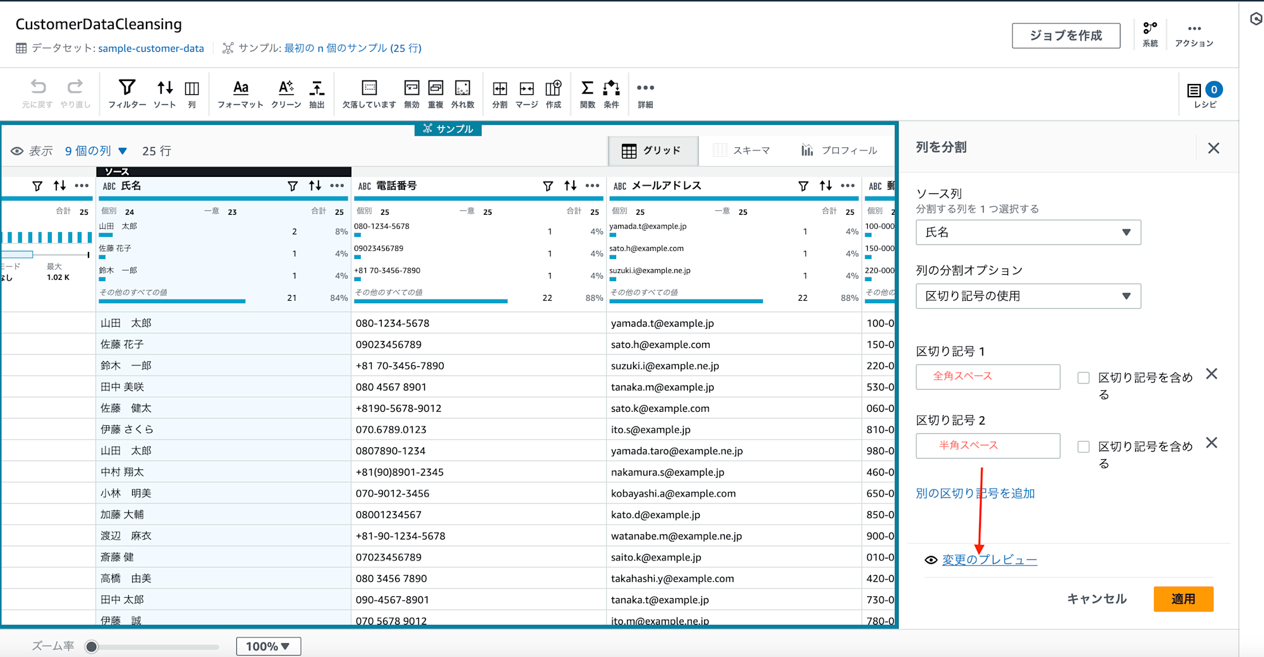Open the ソース列 dropdown showing 氏名
This screenshot has width=1264, height=657.
tap(1028, 232)
